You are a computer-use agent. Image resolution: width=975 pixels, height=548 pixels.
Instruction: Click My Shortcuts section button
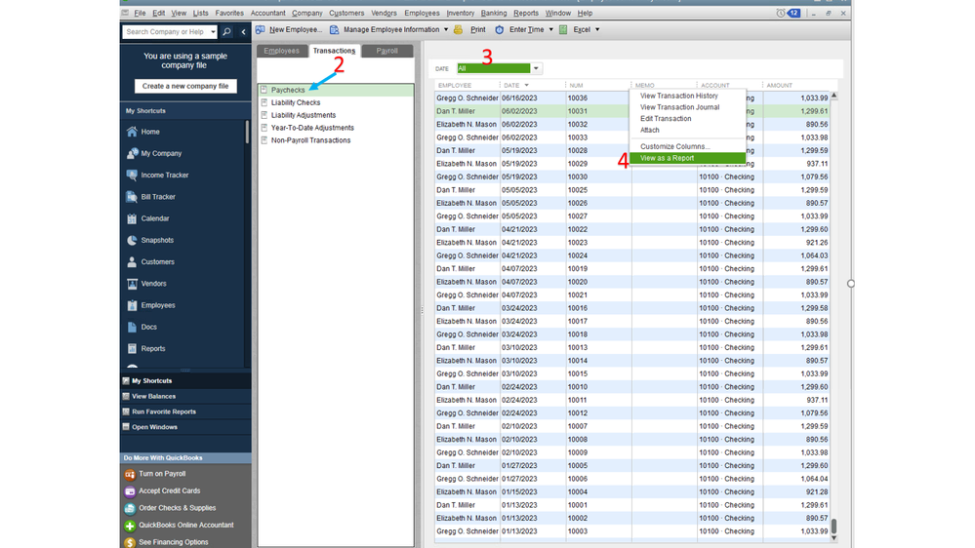185,381
